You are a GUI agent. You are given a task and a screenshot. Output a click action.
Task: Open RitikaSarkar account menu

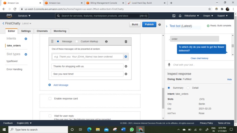[x=191, y=16]
